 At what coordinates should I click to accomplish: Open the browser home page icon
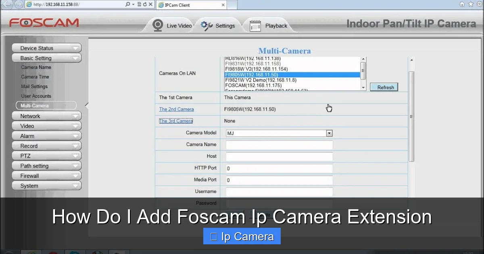coord(462,4)
